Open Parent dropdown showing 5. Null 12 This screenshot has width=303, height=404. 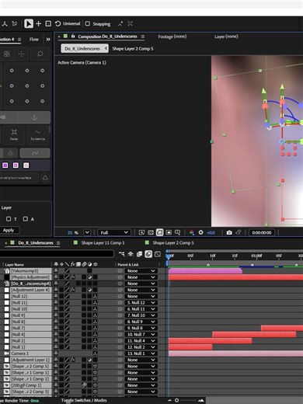click(141, 302)
